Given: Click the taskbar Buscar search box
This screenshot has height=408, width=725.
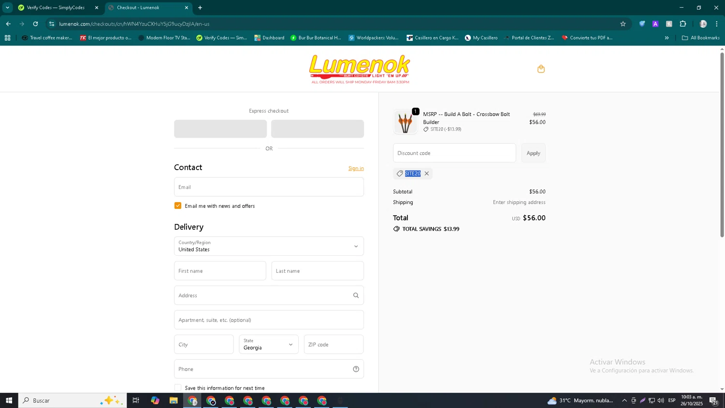Looking at the screenshot, I should 72,400.
